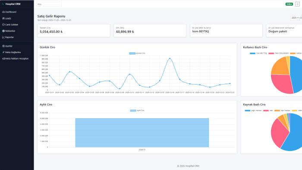Open the notification bell in the top bar
The width and height of the screenshot is (302, 170).
point(297,4)
